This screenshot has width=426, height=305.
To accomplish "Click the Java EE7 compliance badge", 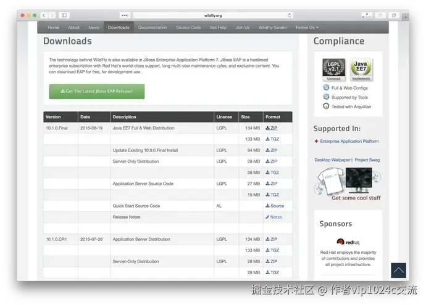I will coord(361,70).
